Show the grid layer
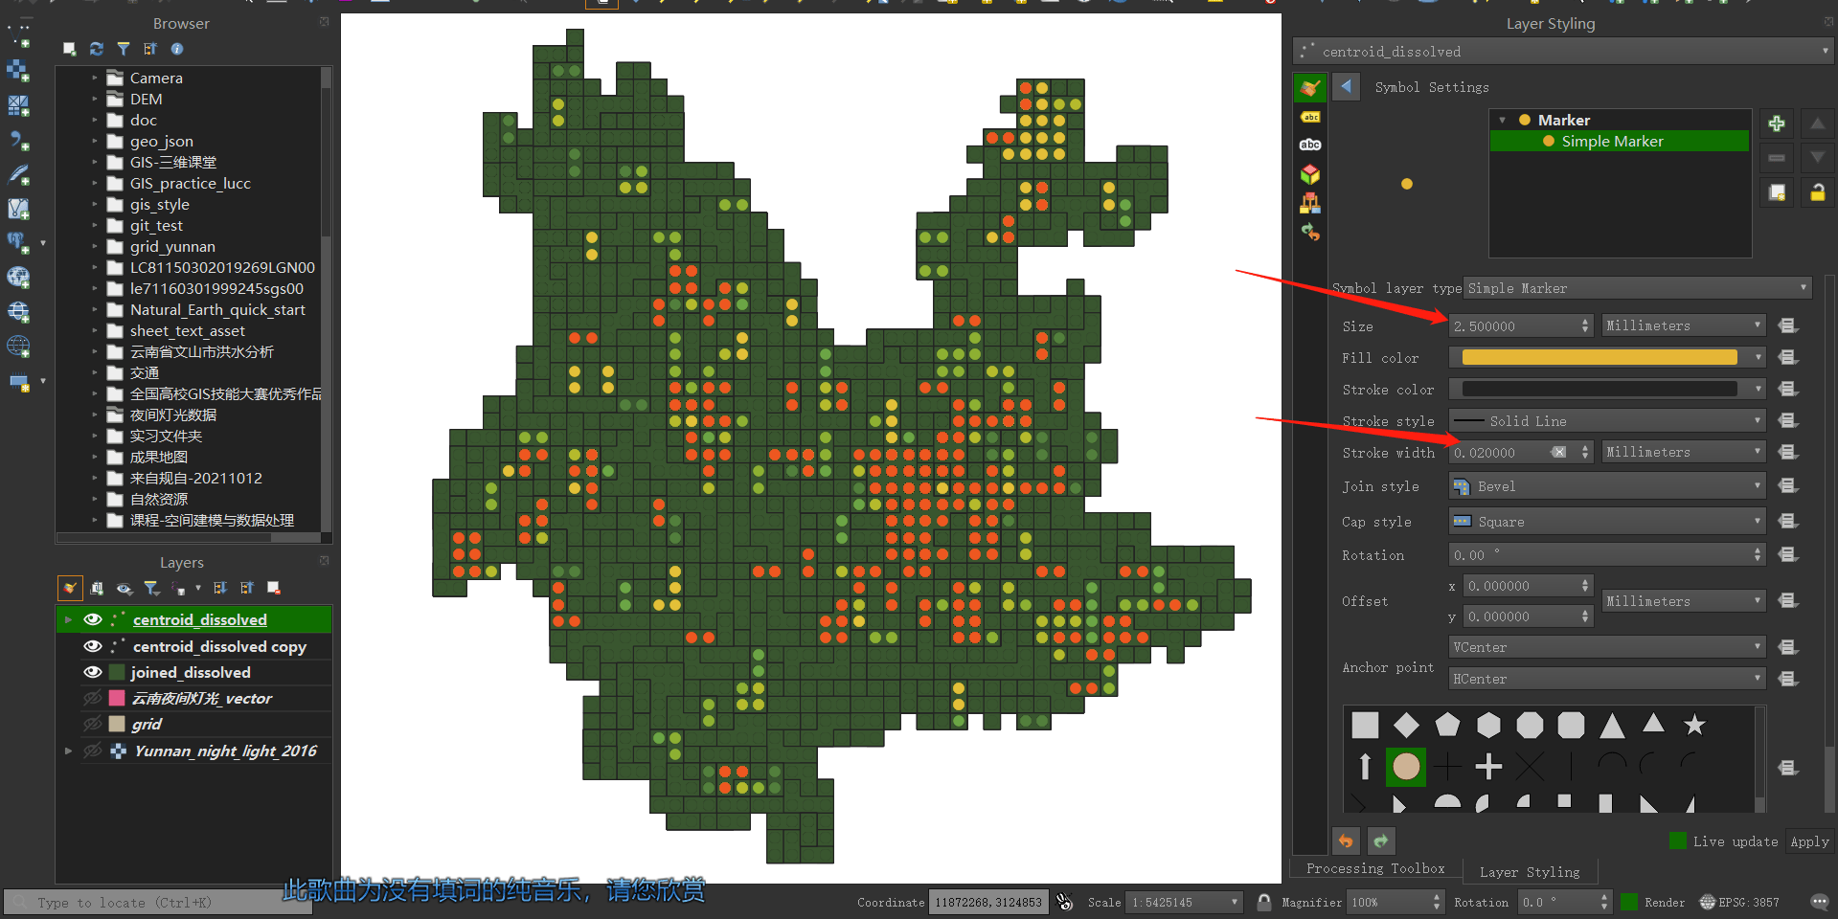This screenshot has height=919, width=1838. point(92,725)
